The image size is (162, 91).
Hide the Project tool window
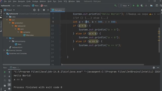click(48, 10)
